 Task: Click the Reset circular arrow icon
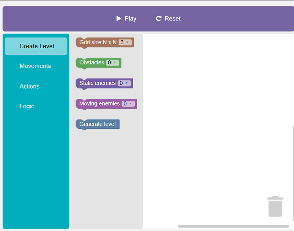click(158, 19)
